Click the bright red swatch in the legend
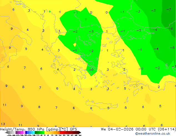The image size is (176, 136). (x=61, y=133)
